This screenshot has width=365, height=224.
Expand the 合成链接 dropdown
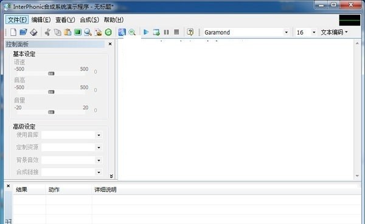pyautogui.click(x=99, y=172)
